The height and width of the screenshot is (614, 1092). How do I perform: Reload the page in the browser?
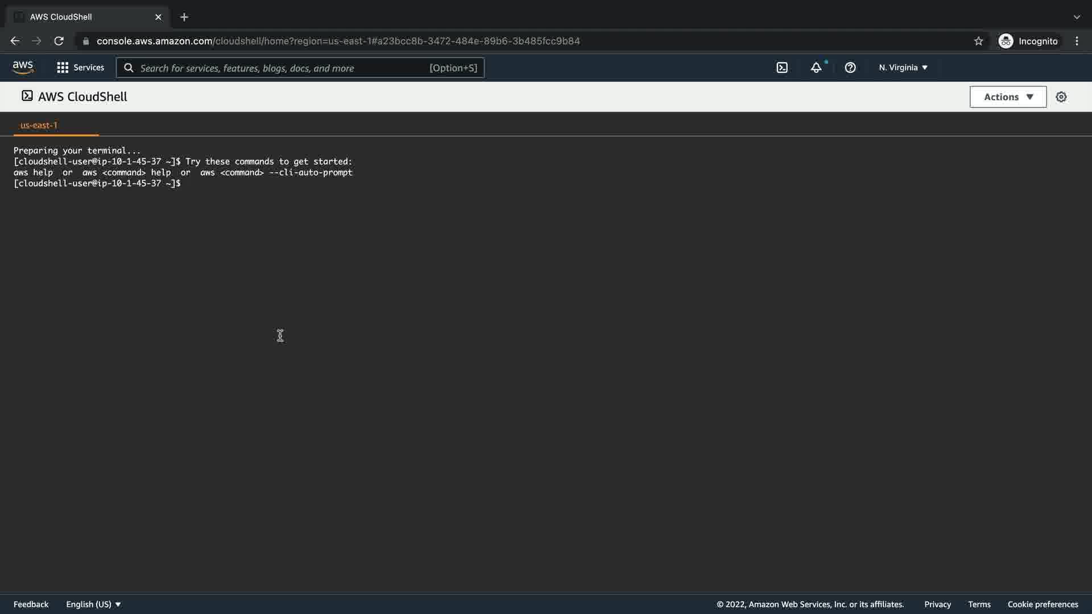(59, 41)
